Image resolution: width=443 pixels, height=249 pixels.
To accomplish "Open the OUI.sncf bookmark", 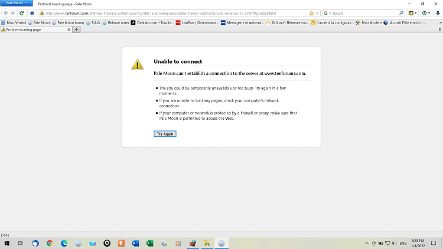I will 287,22.
